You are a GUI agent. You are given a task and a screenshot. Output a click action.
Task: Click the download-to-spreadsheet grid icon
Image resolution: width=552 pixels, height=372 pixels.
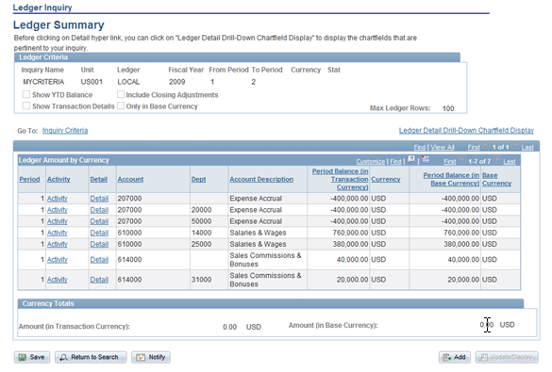coord(426,160)
